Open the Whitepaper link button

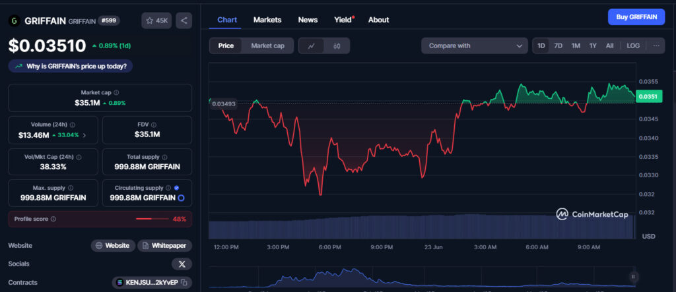(164, 245)
